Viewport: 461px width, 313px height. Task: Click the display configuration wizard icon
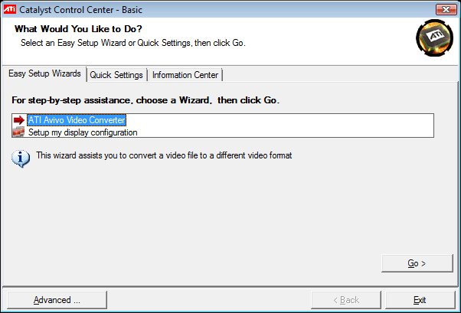click(x=18, y=132)
